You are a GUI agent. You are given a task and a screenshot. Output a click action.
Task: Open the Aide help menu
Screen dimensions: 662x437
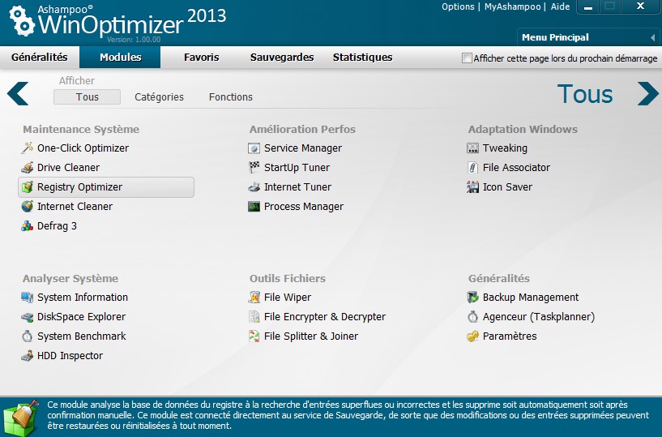[x=560, y=6]
